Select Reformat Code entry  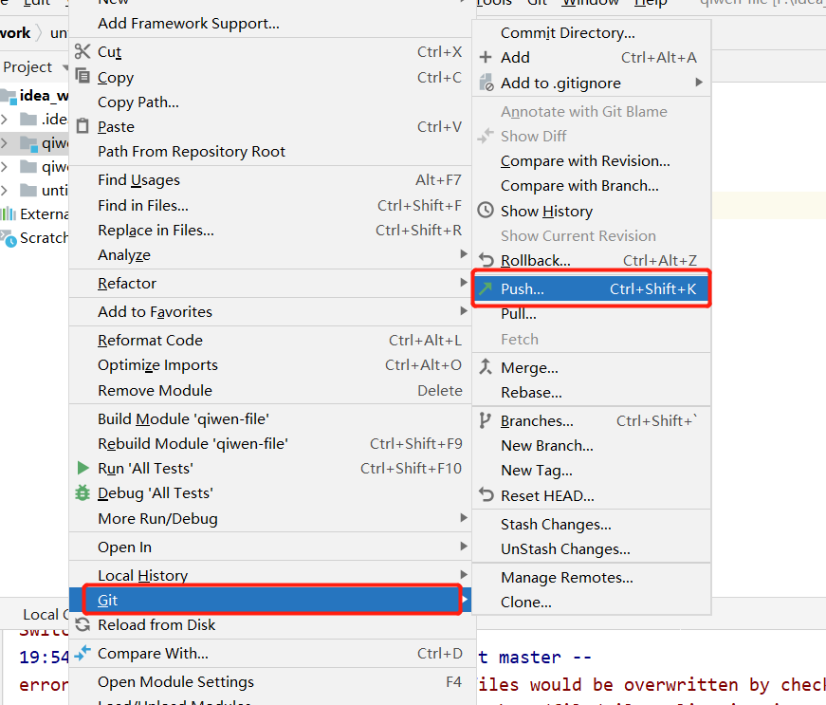270,340
